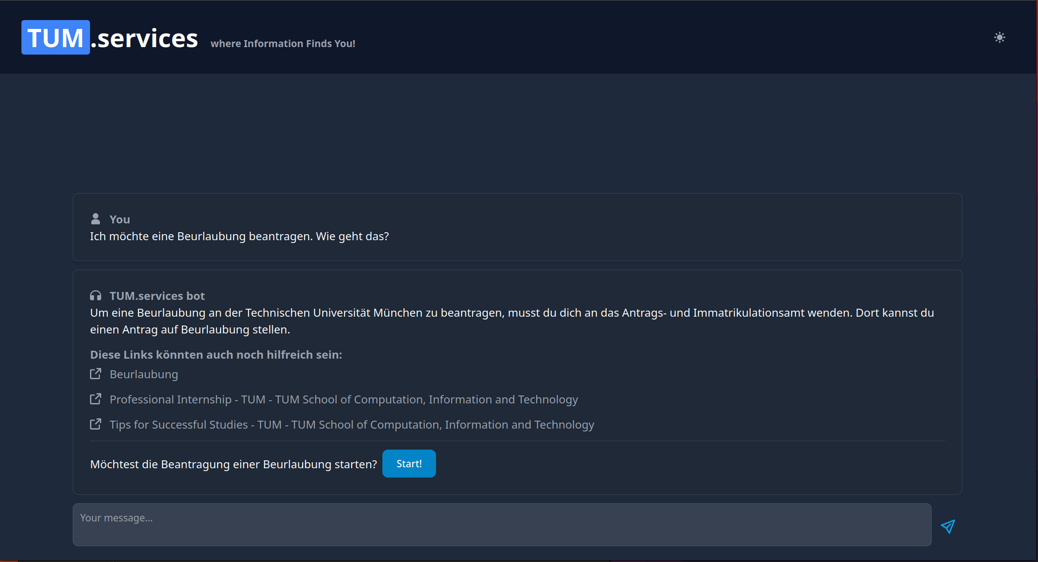The width and height of the screenshot is (1038, 562).
Task: Open the Professional Internship link
Action: (343, 400)
